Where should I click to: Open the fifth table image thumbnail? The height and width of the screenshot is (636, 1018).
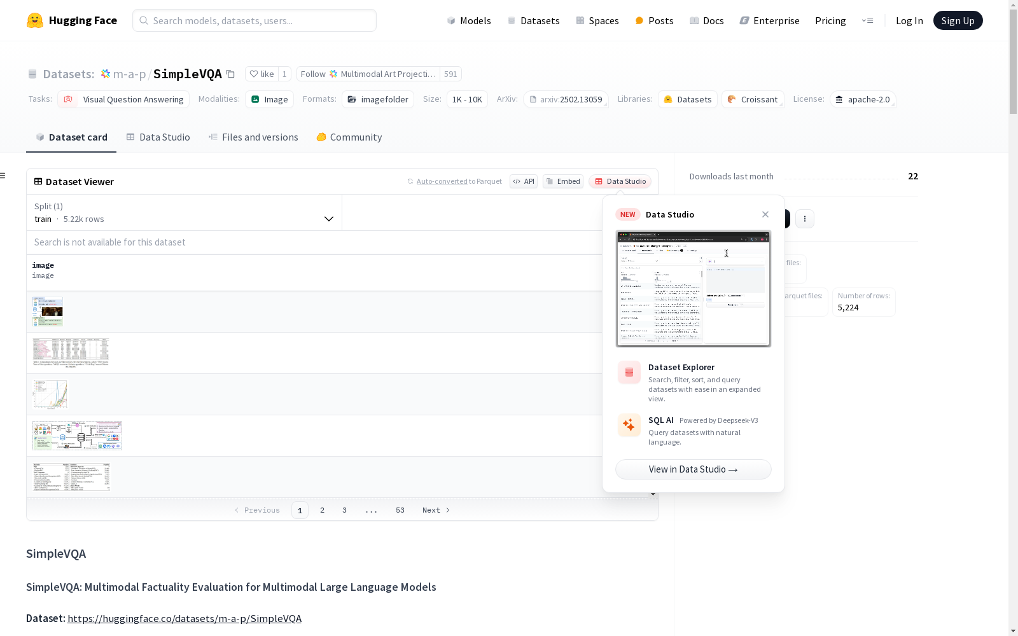click(x=71, y=477)
